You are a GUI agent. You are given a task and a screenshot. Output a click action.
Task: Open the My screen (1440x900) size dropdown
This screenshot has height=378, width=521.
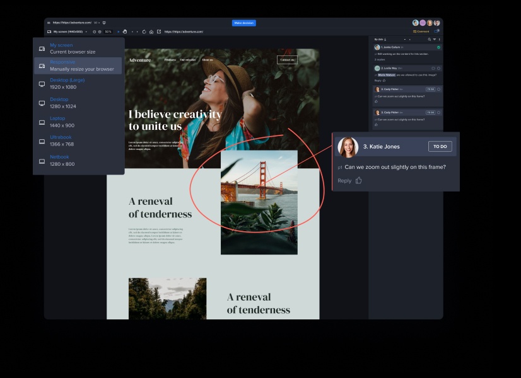click(x=67, y=32)
